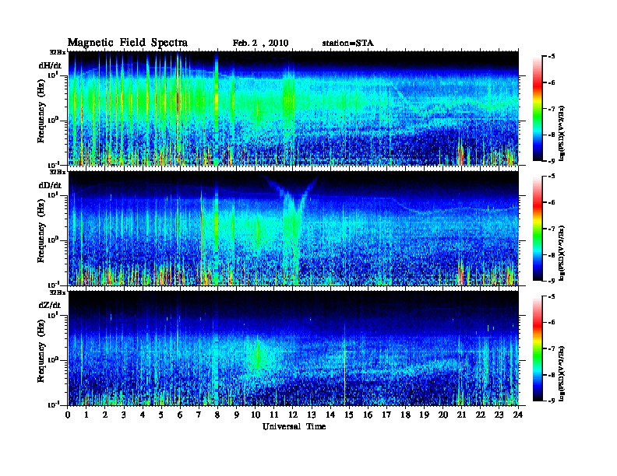The height and width of the screenshot is (476, 617).
Task: Select the date text "Feb. 2, 2010"
Action: pos(260,44)
